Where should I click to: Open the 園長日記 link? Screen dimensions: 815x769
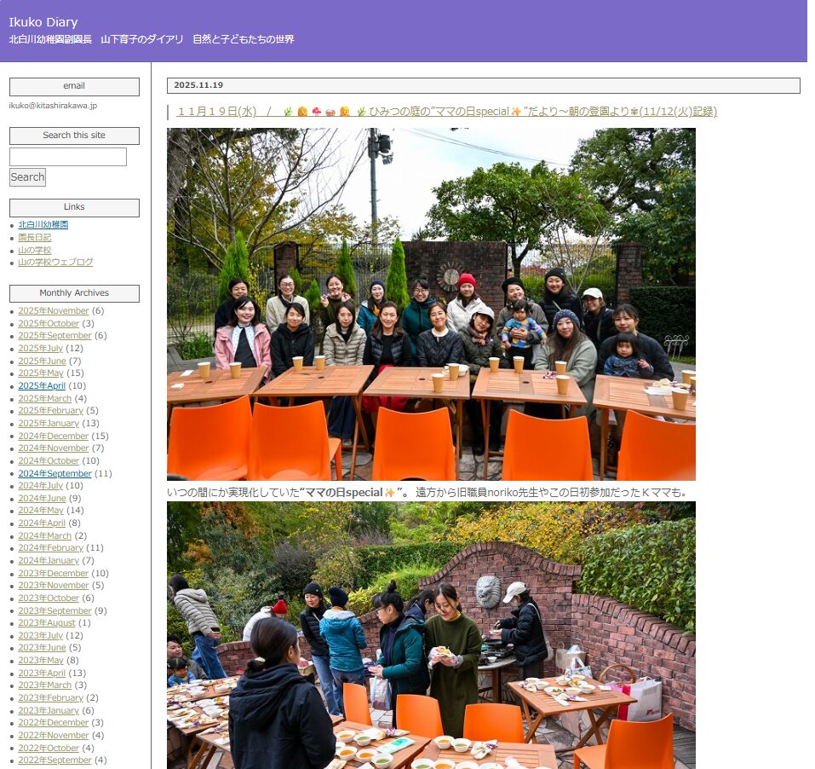pyautogui.click(x=35, y=238)
